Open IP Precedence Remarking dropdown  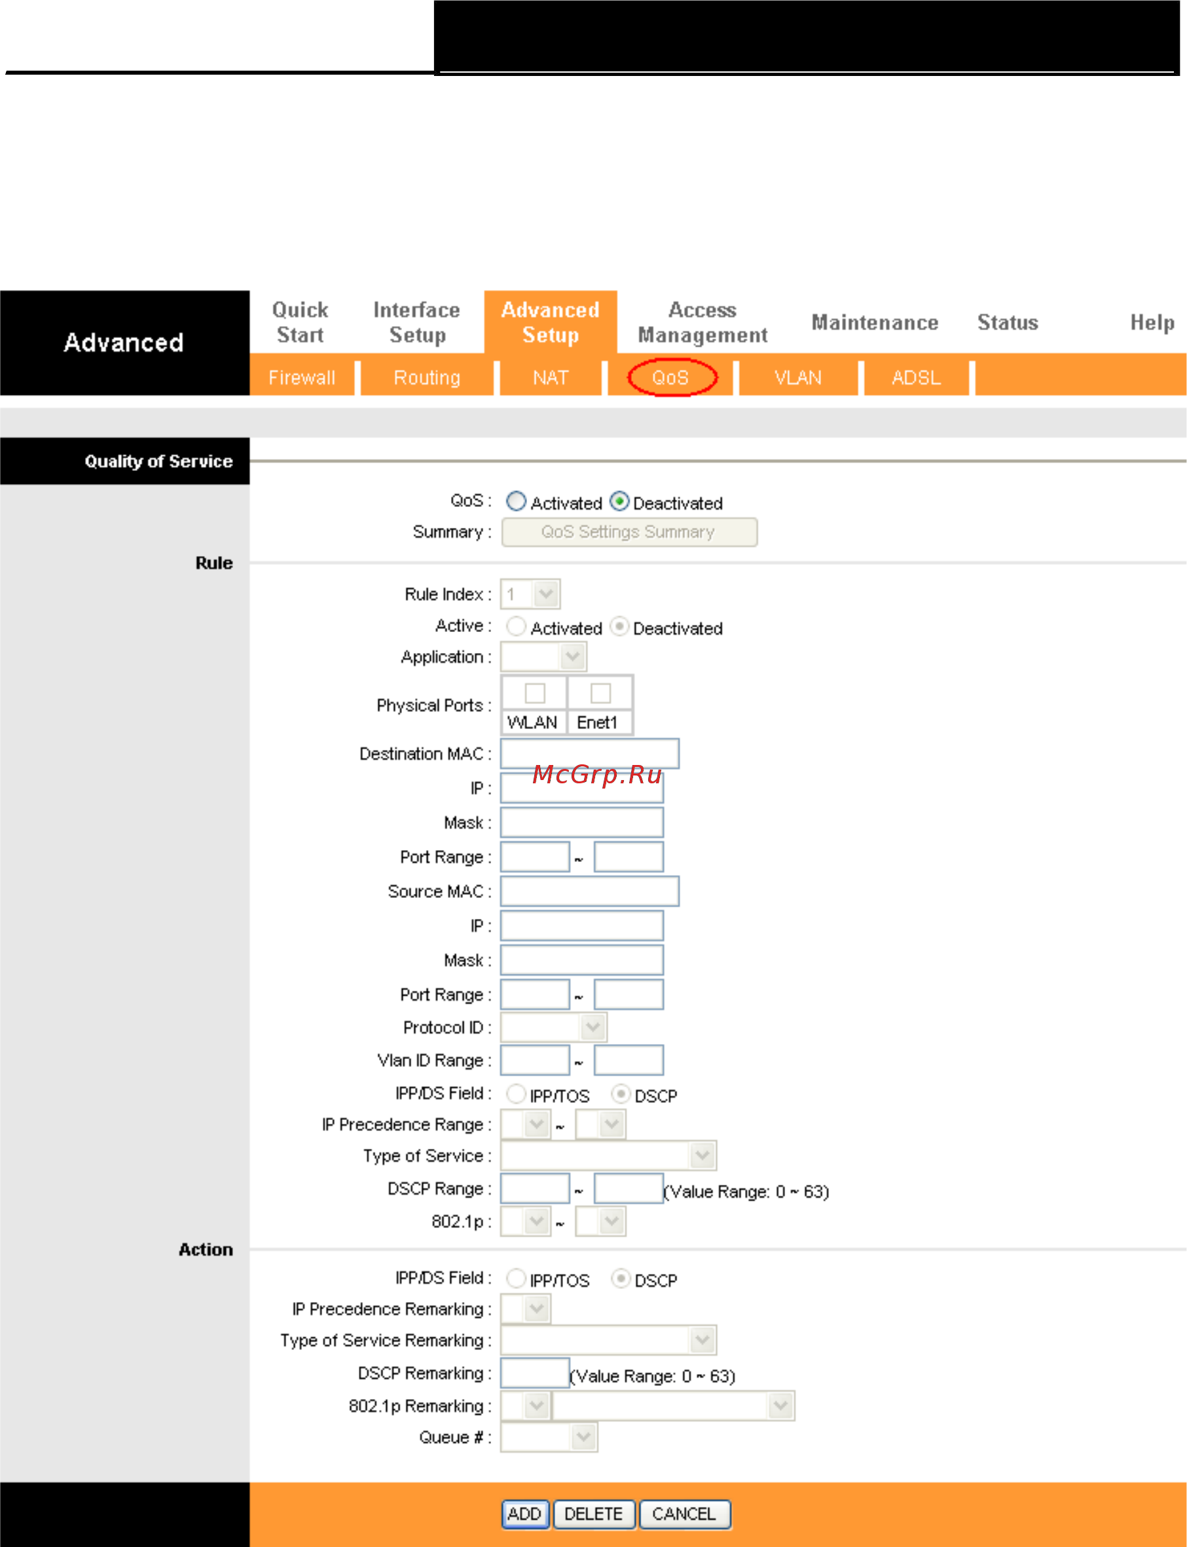(x=526, y=1309)
